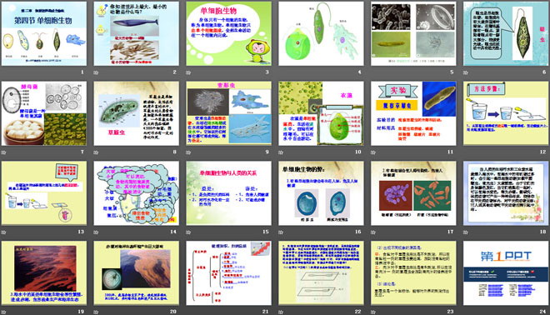Select slide 19 thumbnail with red tide photo
Viewport: 550px width, 315px height.
[44, 272]
